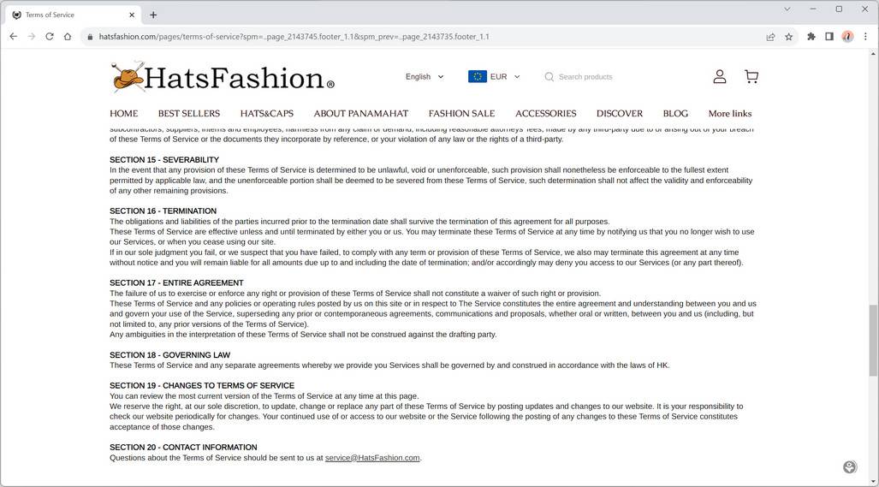Open the BEST SELLERS menu
Viewport: 879px width, 487px height.
click(x=189, y=113)
